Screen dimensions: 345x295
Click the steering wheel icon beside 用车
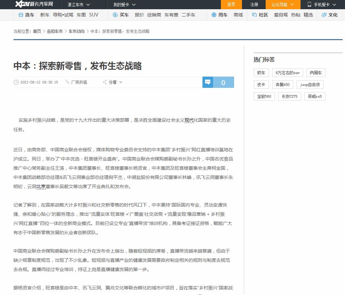[x=214, y=15]
